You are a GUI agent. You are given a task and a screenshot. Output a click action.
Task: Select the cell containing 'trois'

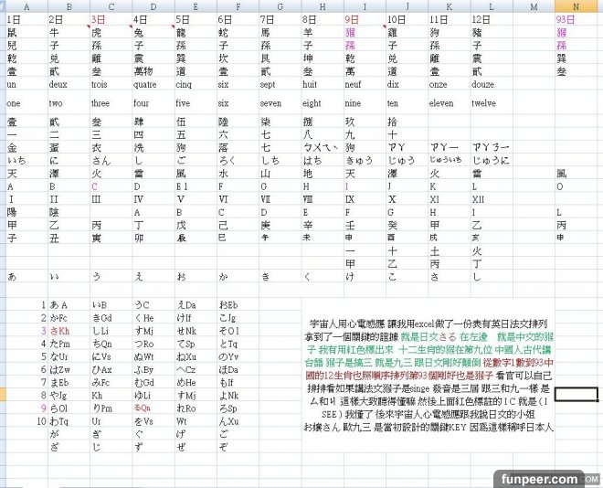(x=100, y=84)
